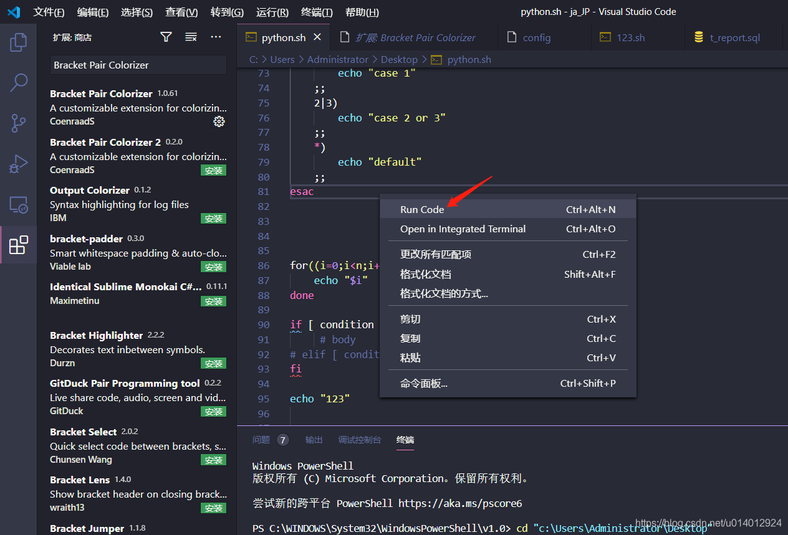Viewport: 788px width, 535px height.
Task: Install Identical Sublime Monokai extension
Action: point(214,301)
